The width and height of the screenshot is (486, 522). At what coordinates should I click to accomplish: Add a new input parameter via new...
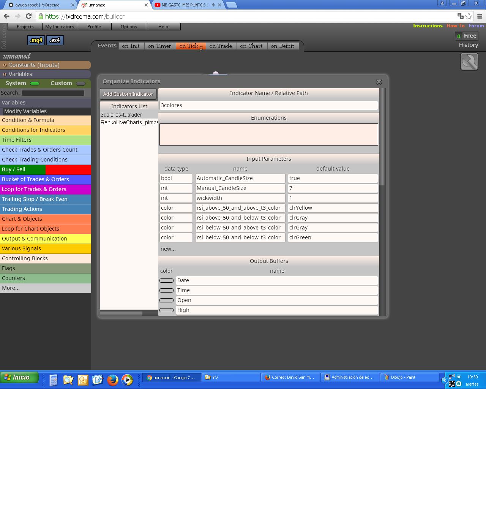coord(168,249)
